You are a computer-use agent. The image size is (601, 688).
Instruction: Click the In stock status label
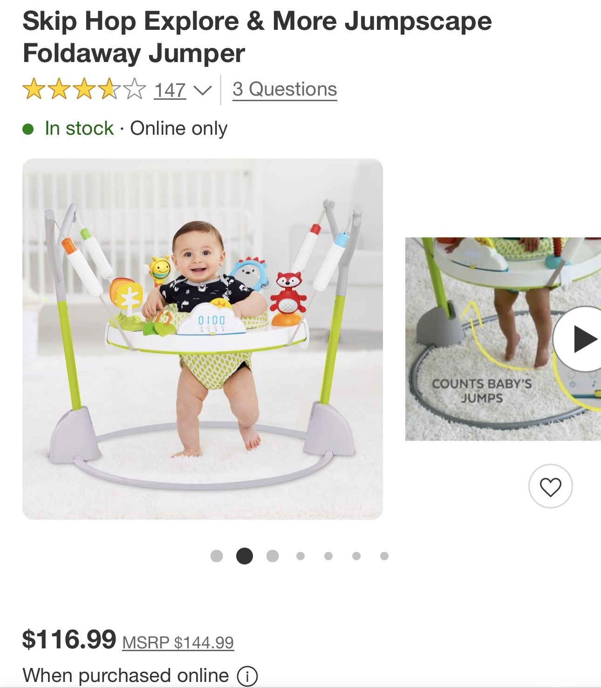[79, 128]
